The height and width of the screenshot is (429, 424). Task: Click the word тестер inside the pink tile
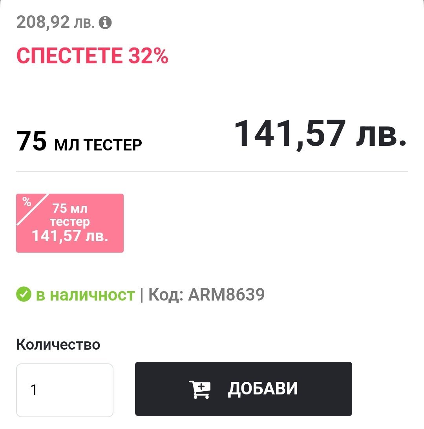(x=70, y=222)
